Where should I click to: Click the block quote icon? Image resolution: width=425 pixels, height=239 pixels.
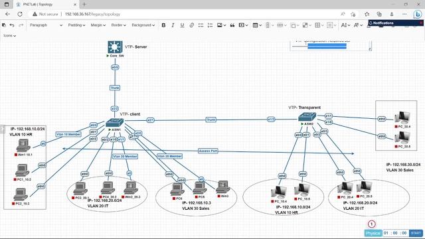coord(232,25)
